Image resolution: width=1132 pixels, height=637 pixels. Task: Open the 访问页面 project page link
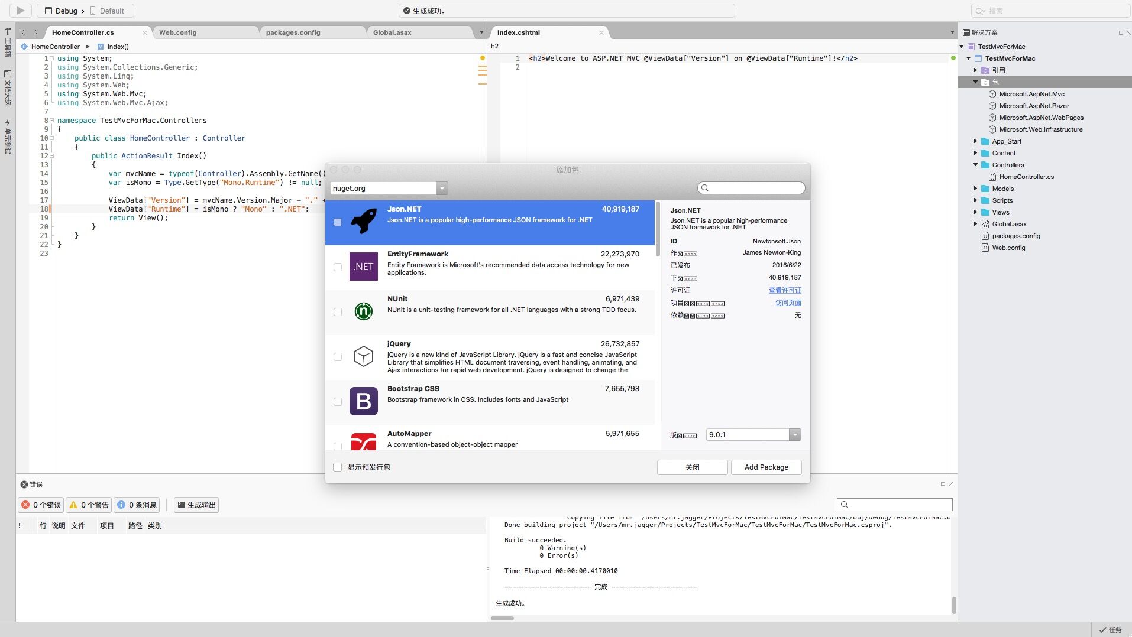coord(788,303)
